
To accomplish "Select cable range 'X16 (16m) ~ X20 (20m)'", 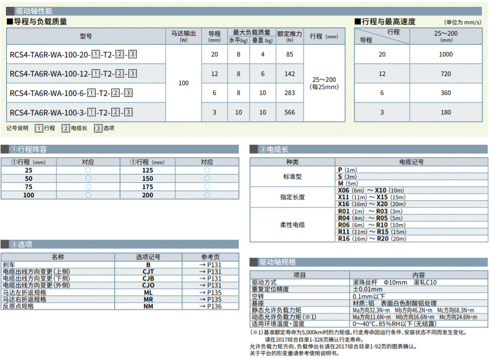I will 372,204.
